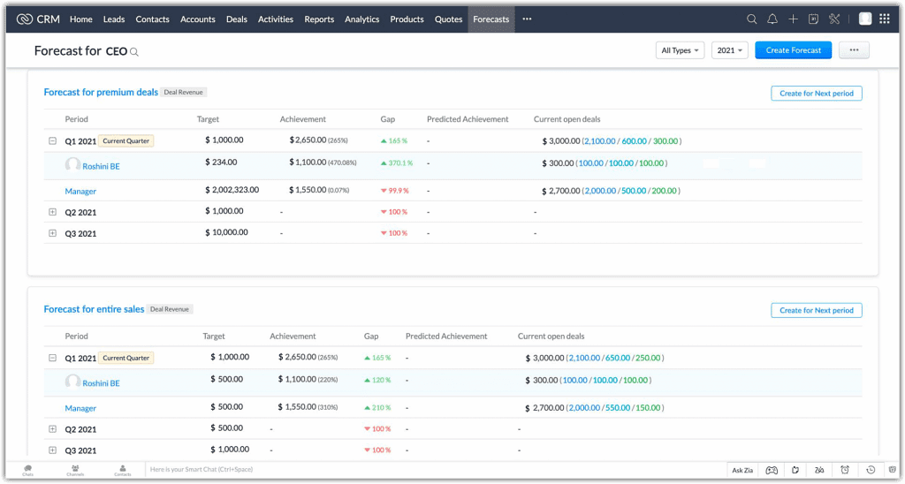Image resolution: width=905 pixels, height=484 pixels.
Task: Expand Q3 2021 in premium deals forecast
Action: [x=52, y=233]
